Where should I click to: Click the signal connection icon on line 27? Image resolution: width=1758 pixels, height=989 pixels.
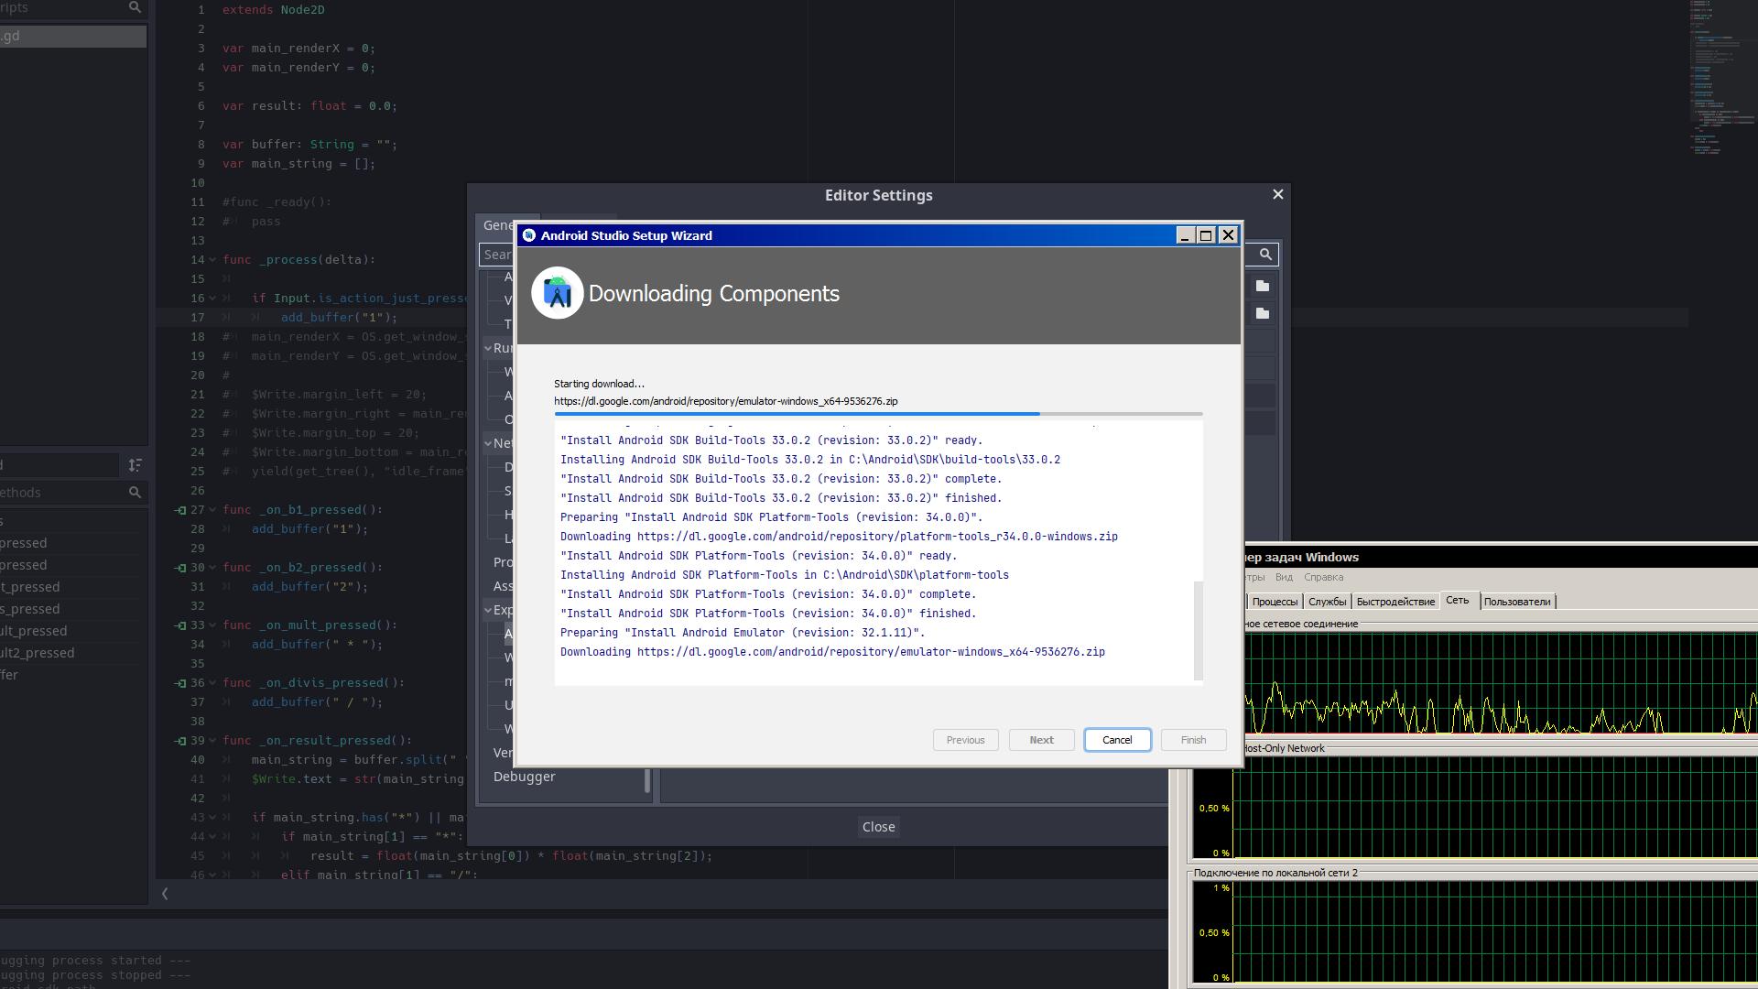pyautogui.click(x=180, y=510)
